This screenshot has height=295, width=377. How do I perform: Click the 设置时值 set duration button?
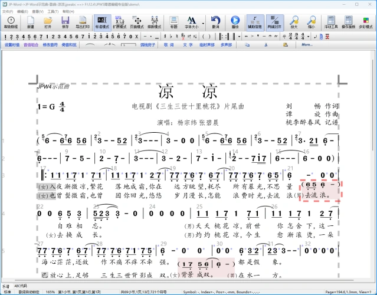click(x=12, y=44)
